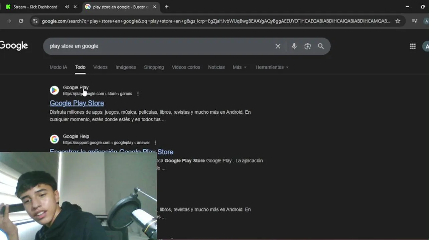Screen dimensions: 429x240
Task: Open the Shopping search tab
Action: [x=154, y=67]
